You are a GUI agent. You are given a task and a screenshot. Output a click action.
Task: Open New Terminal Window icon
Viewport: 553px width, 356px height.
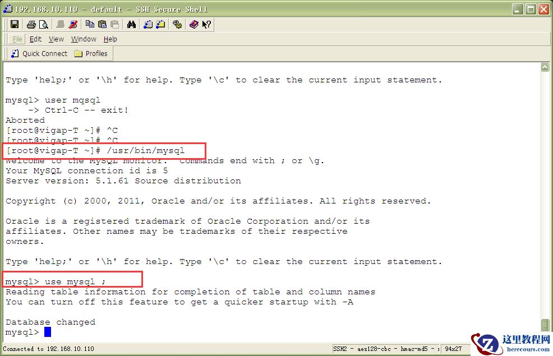click(148, 24)
